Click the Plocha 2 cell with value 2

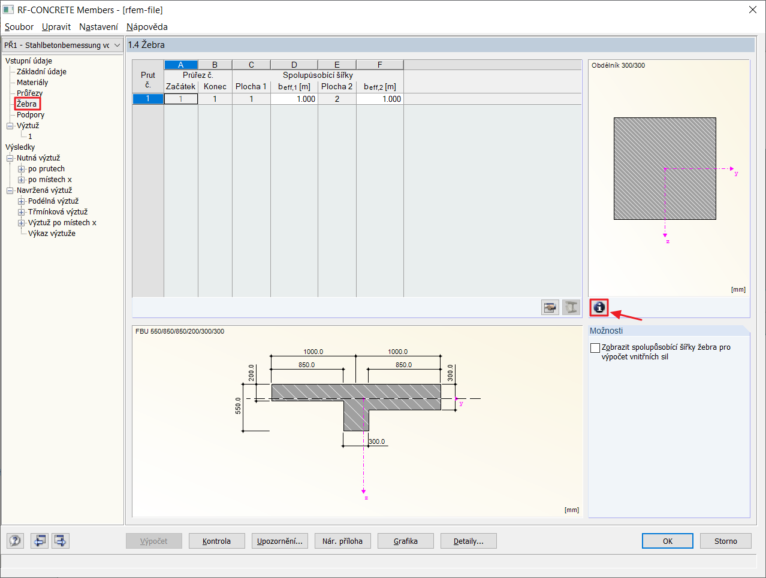tap(337, 99)
